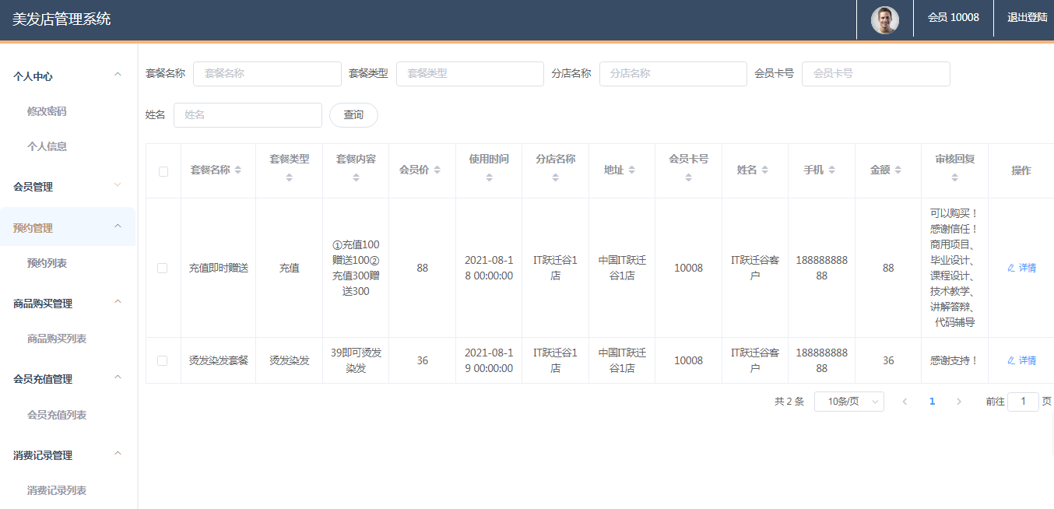Open the 10条/页 page size dropdown
Image resolution: width=1054 pixels, height=509 pixels.
tap(849, 402)
